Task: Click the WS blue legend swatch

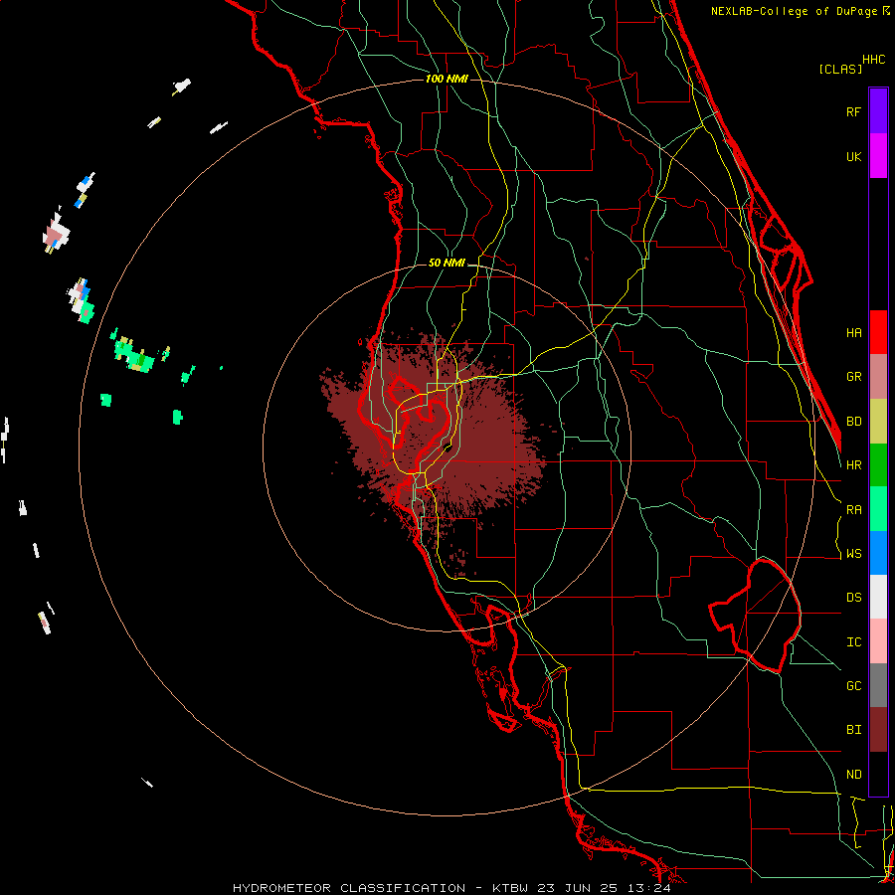Action: coord(878,553)
